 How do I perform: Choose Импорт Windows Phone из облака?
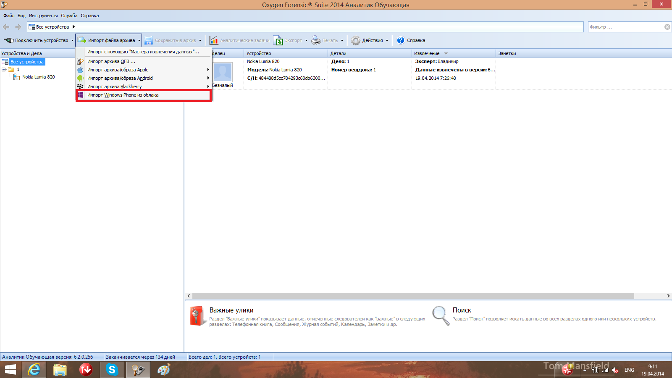143,95
